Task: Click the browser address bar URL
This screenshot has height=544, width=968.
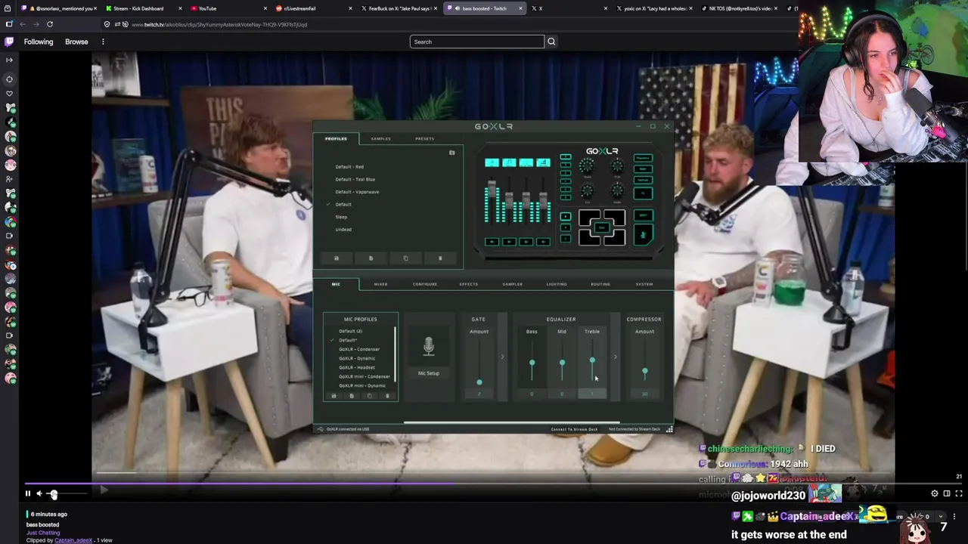Action: pos(219,24)
